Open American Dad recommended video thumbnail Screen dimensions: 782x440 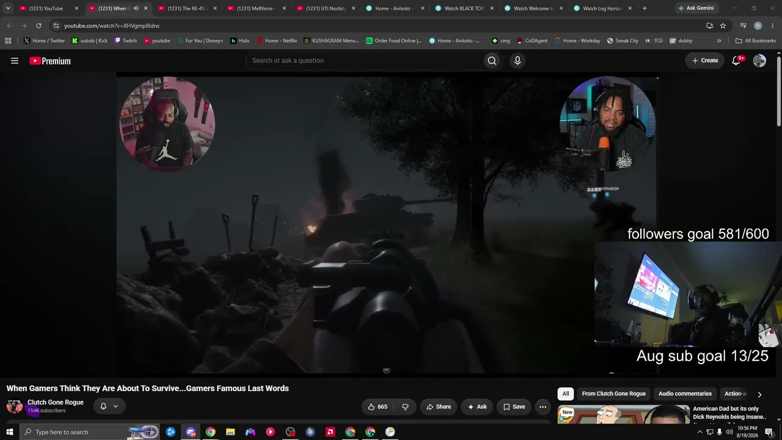[624, 414]
